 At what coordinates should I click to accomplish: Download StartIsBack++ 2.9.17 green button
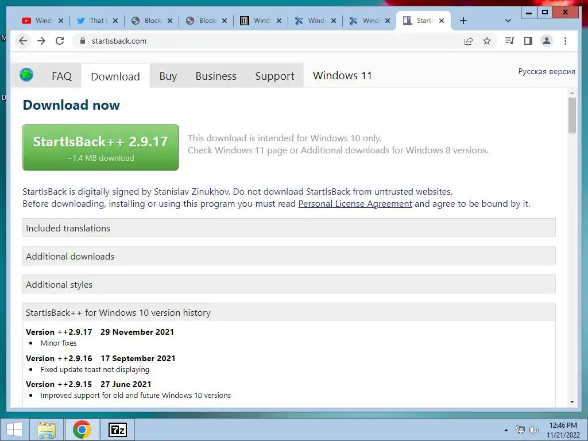(x=100, y=148)
